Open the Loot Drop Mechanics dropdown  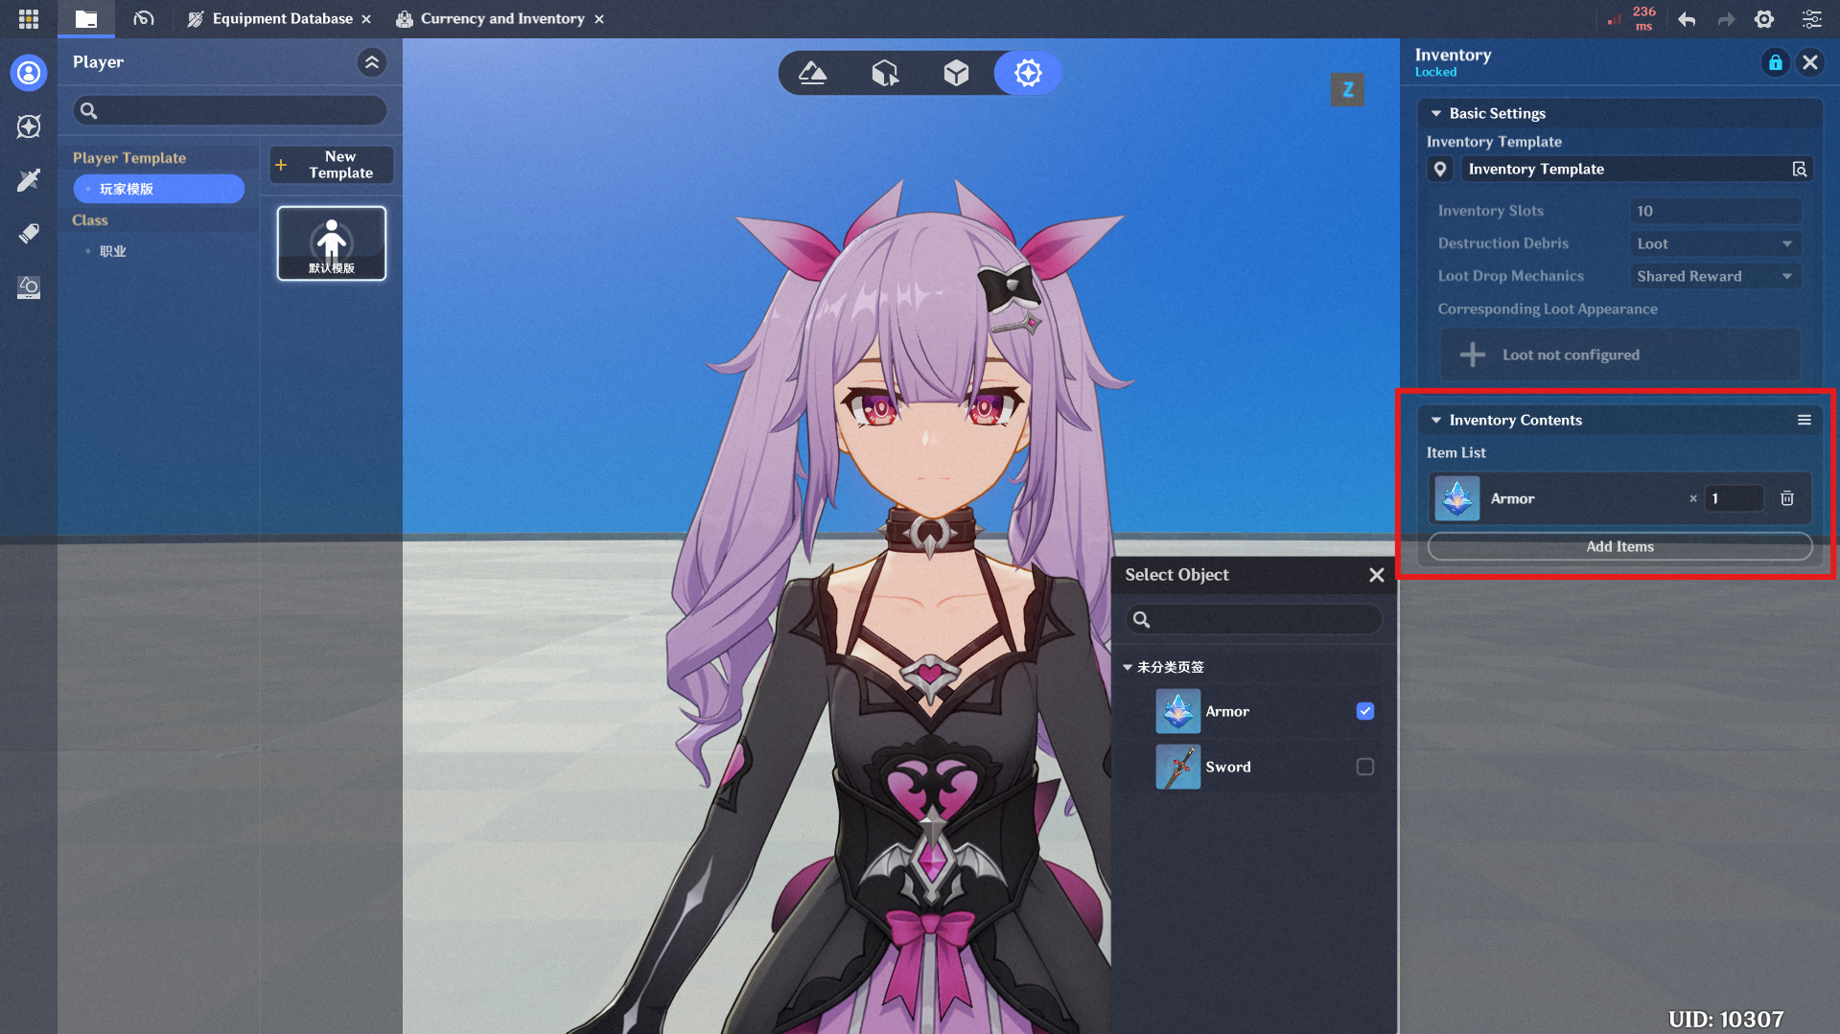pos(1714,276)
